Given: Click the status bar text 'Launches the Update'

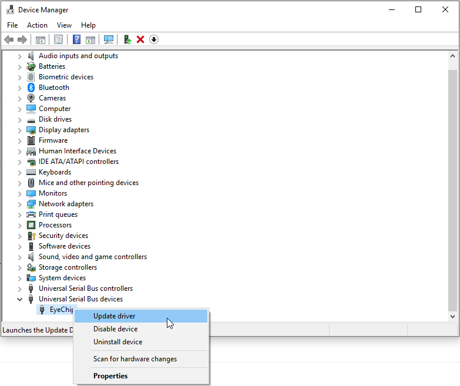Looking at the screenshot, I should (x=38, y=330).
